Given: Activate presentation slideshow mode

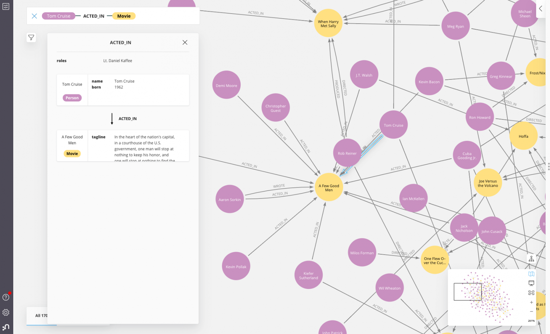Looking at the screenshot, I should coord(531,283).
